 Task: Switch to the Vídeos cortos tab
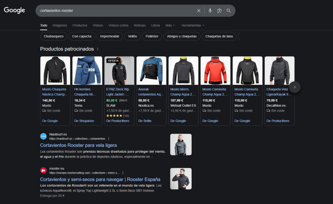pos(118,25)
